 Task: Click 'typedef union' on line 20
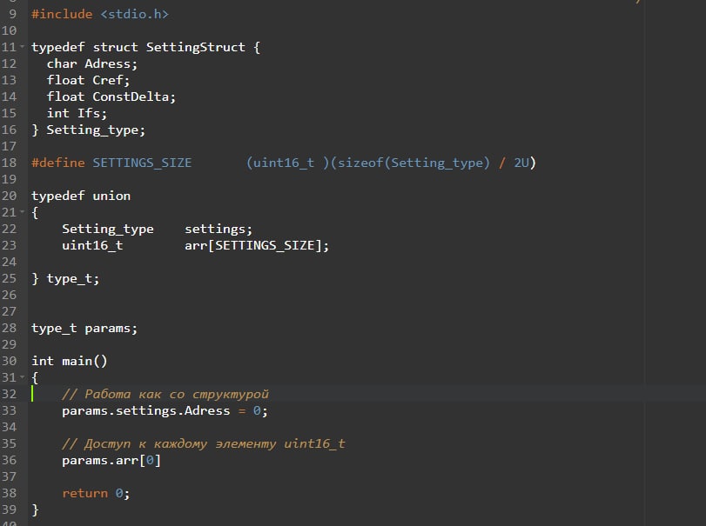click(81, 196)
